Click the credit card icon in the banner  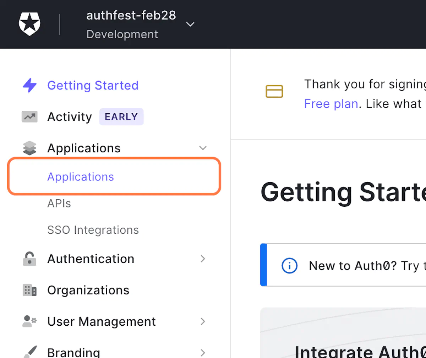[x=274, y=92]
